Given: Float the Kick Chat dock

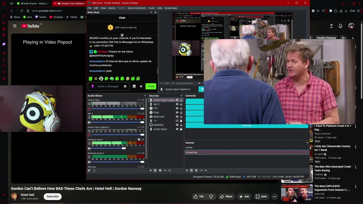Looking at the screenshot, I should click(x=151, y=12).
